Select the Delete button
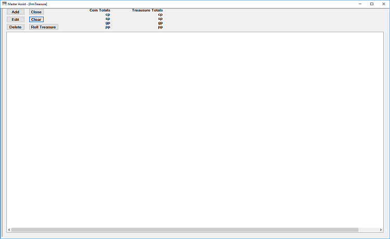Viewport: 390px width, 239px height. (16, 27)
